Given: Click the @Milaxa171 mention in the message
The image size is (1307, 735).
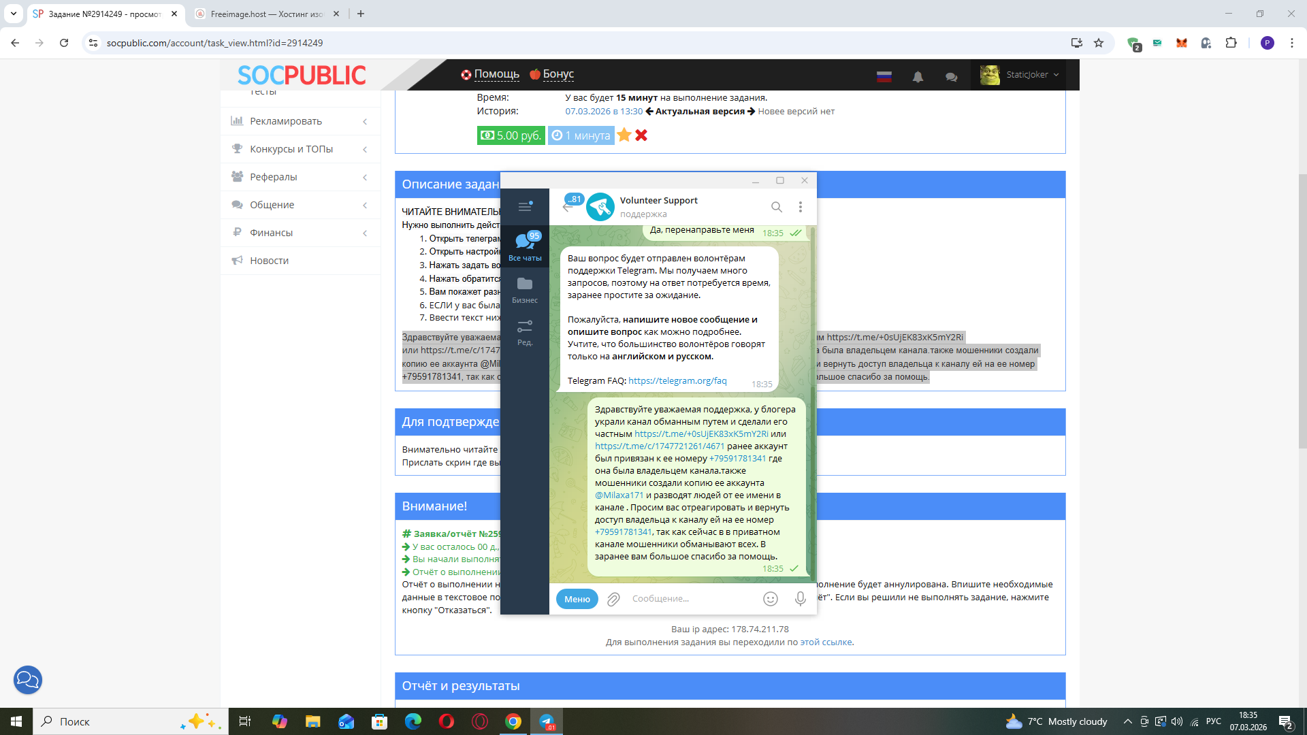Looking at the screenshot, I should pos(619,495).
